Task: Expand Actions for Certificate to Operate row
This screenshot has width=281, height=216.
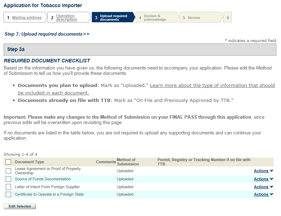Action: pyautogui.click(x=263, y=195)
